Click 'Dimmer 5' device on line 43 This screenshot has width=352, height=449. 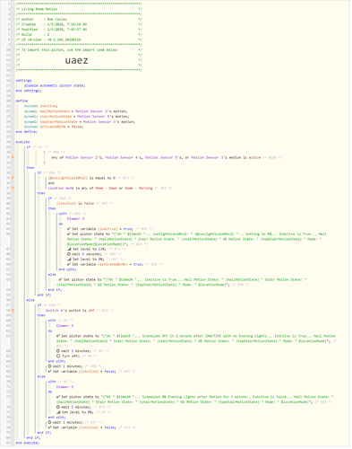point(75,218)
